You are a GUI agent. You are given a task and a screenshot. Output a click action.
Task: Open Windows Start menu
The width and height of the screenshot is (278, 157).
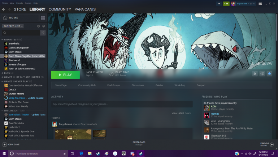point(4,153)
